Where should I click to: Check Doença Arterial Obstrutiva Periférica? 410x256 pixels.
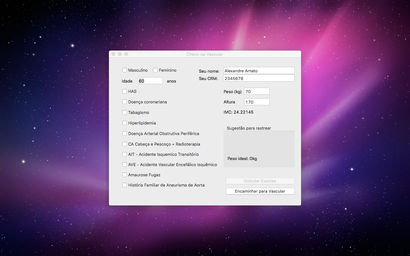pos(125,133)
